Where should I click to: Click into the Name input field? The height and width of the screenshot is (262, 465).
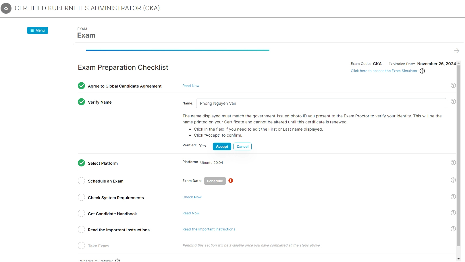coord(321,103)
